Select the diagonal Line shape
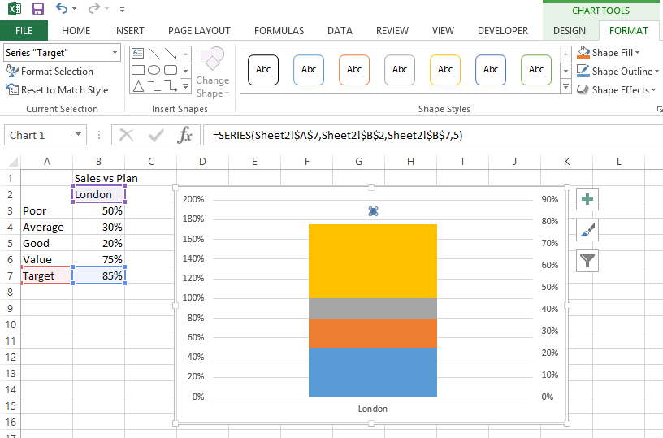Viewport: 663px width, 438px height. coord(154,54)
